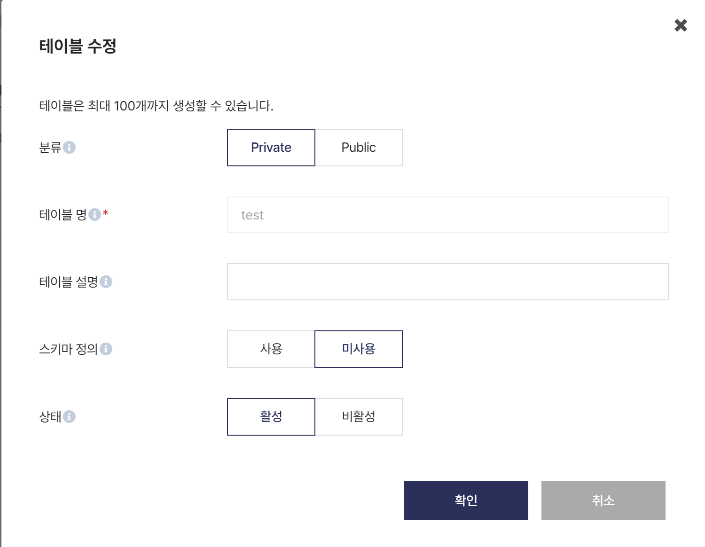Click the 100개 limit notice text
The height and width of the screenshot is (547, 705).
coord(156,106)
